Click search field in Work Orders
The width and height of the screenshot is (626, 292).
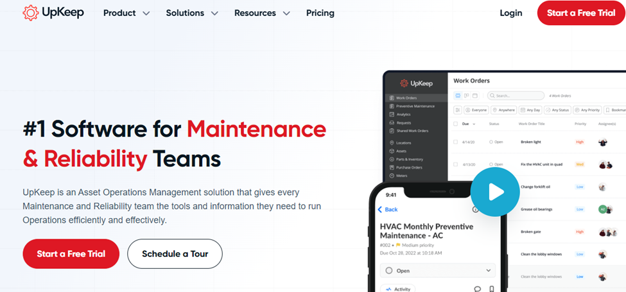pos(516,96)
